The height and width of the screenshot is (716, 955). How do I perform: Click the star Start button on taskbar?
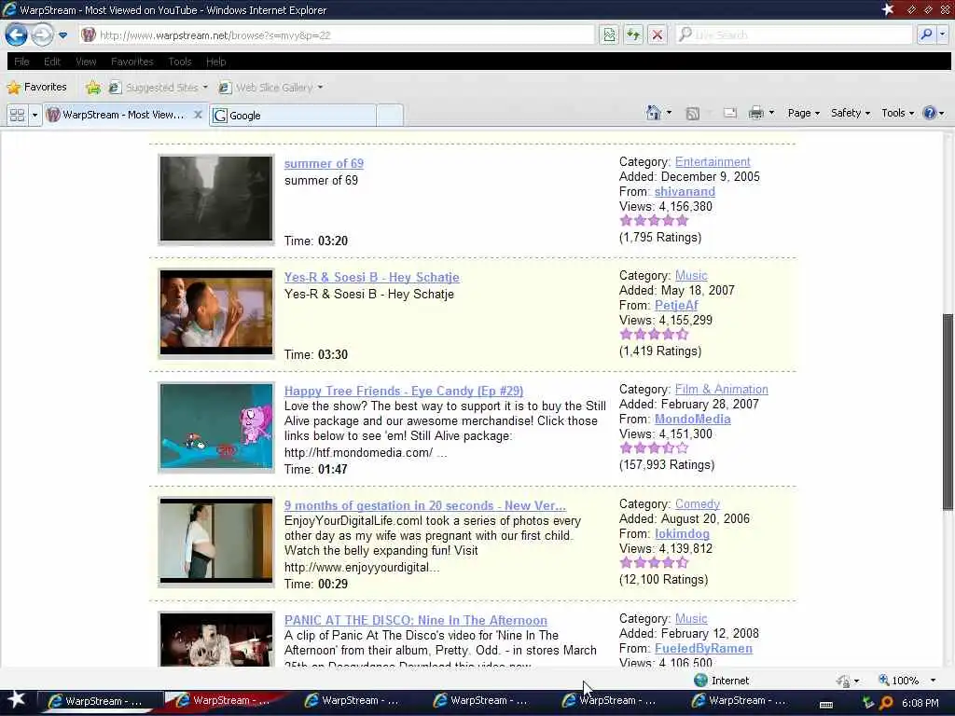point(17,700)
